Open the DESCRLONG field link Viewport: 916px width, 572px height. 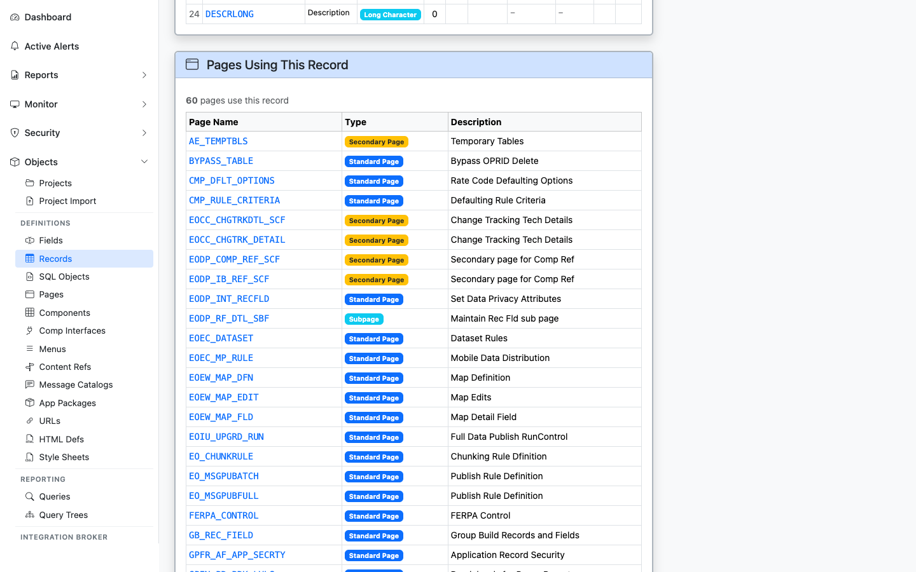[229, 14]
